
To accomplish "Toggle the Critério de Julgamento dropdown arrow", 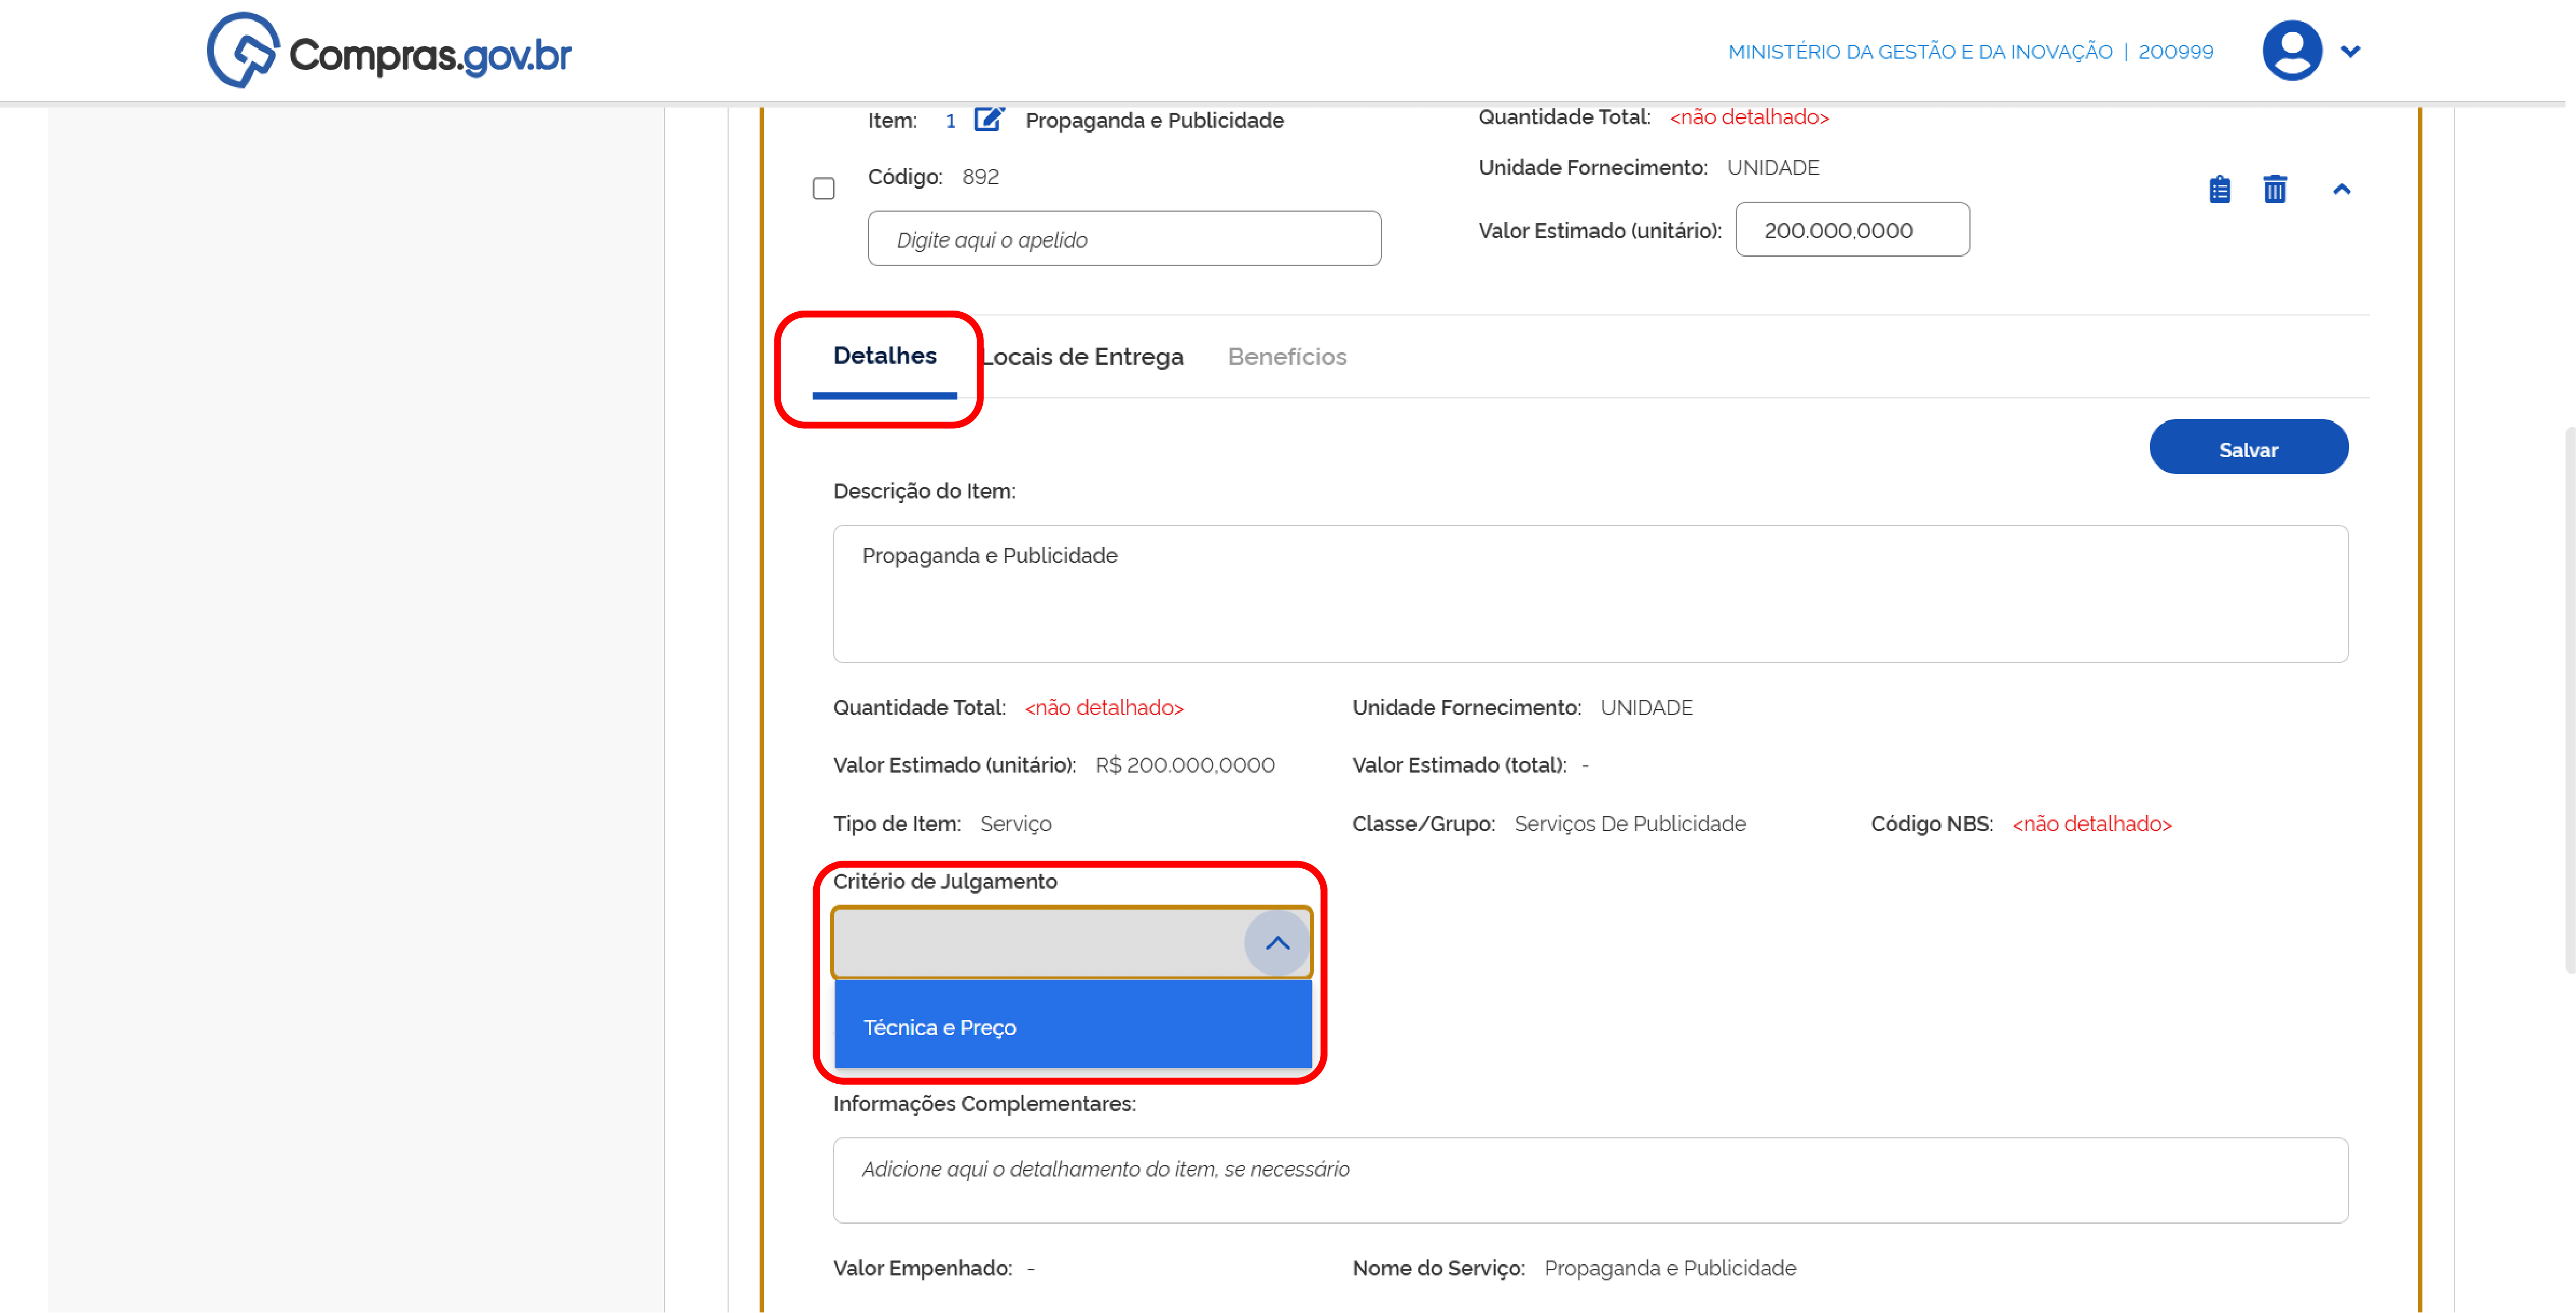I will (1276, 943).
